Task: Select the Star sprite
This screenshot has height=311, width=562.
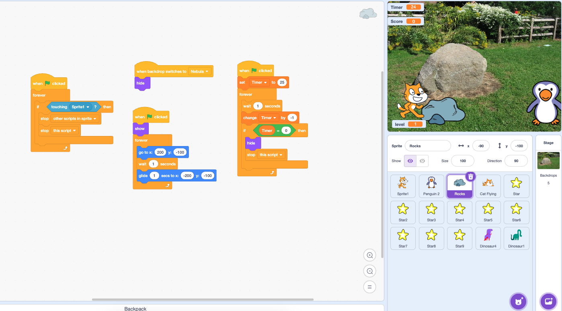Action: pos(516,186)
